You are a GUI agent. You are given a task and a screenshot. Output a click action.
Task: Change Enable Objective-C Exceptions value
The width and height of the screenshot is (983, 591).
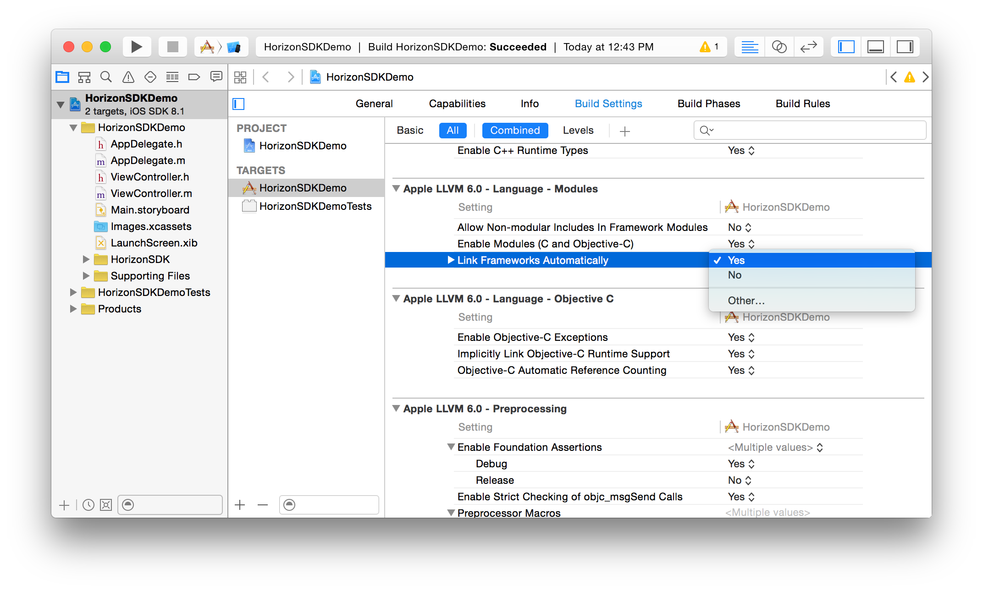click(x=741, y=337)
